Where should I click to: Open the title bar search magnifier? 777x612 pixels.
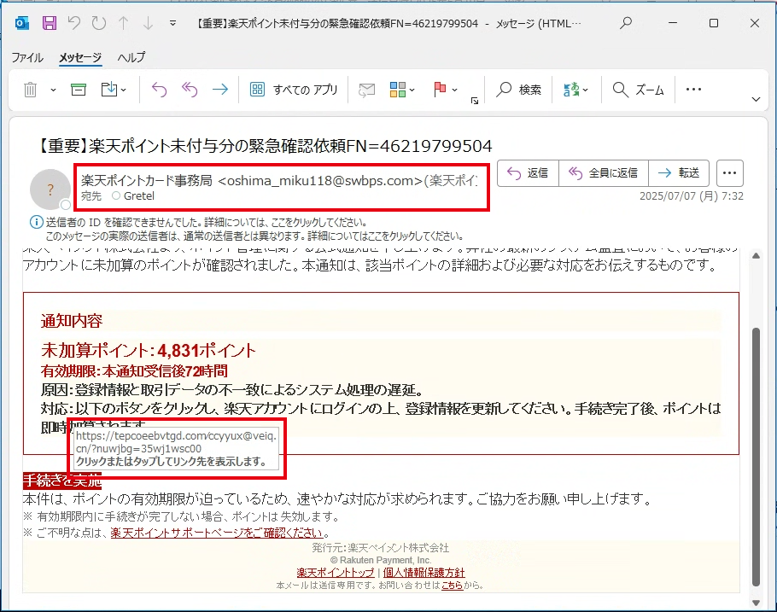click(x=626, y=23)
